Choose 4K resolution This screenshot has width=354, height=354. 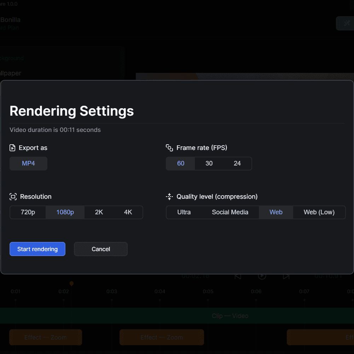point(128,212)
